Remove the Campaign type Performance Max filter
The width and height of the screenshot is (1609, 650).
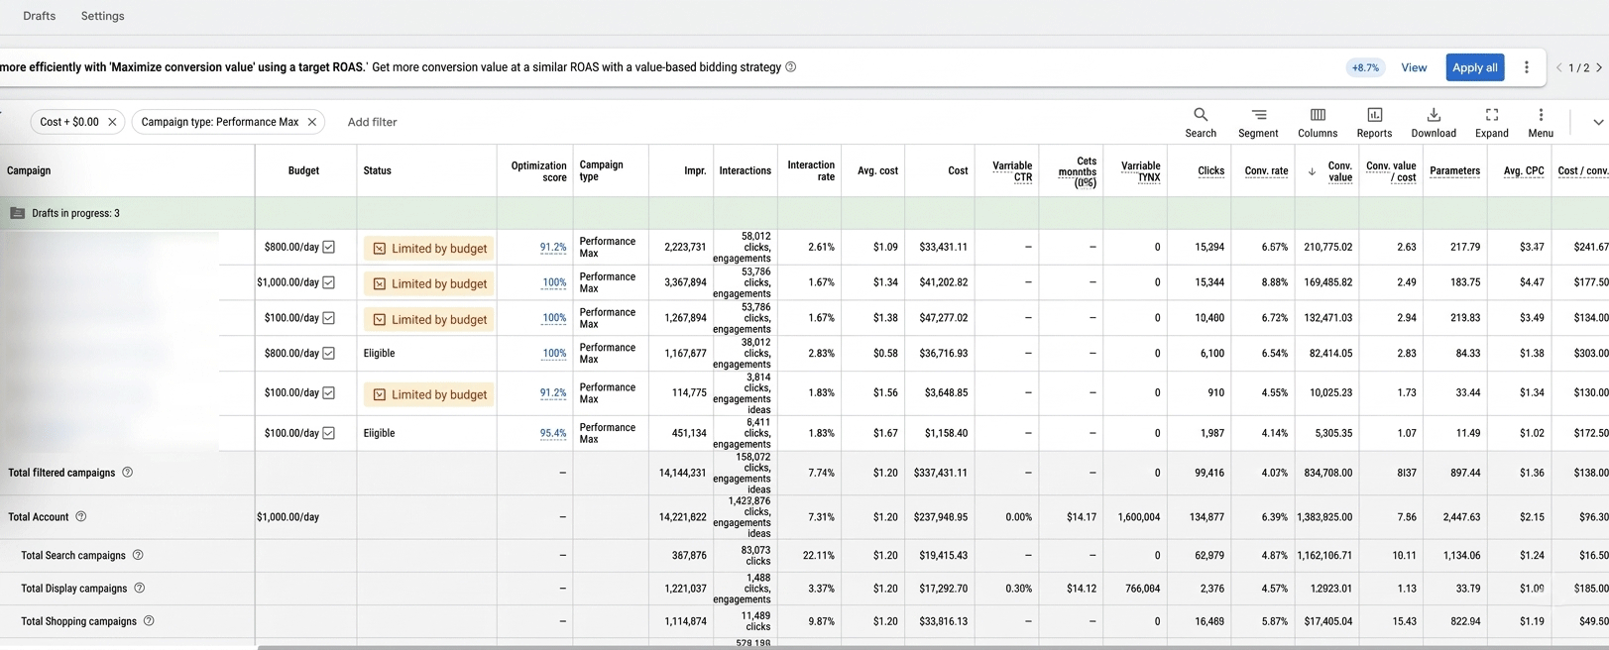coord(312,122)
